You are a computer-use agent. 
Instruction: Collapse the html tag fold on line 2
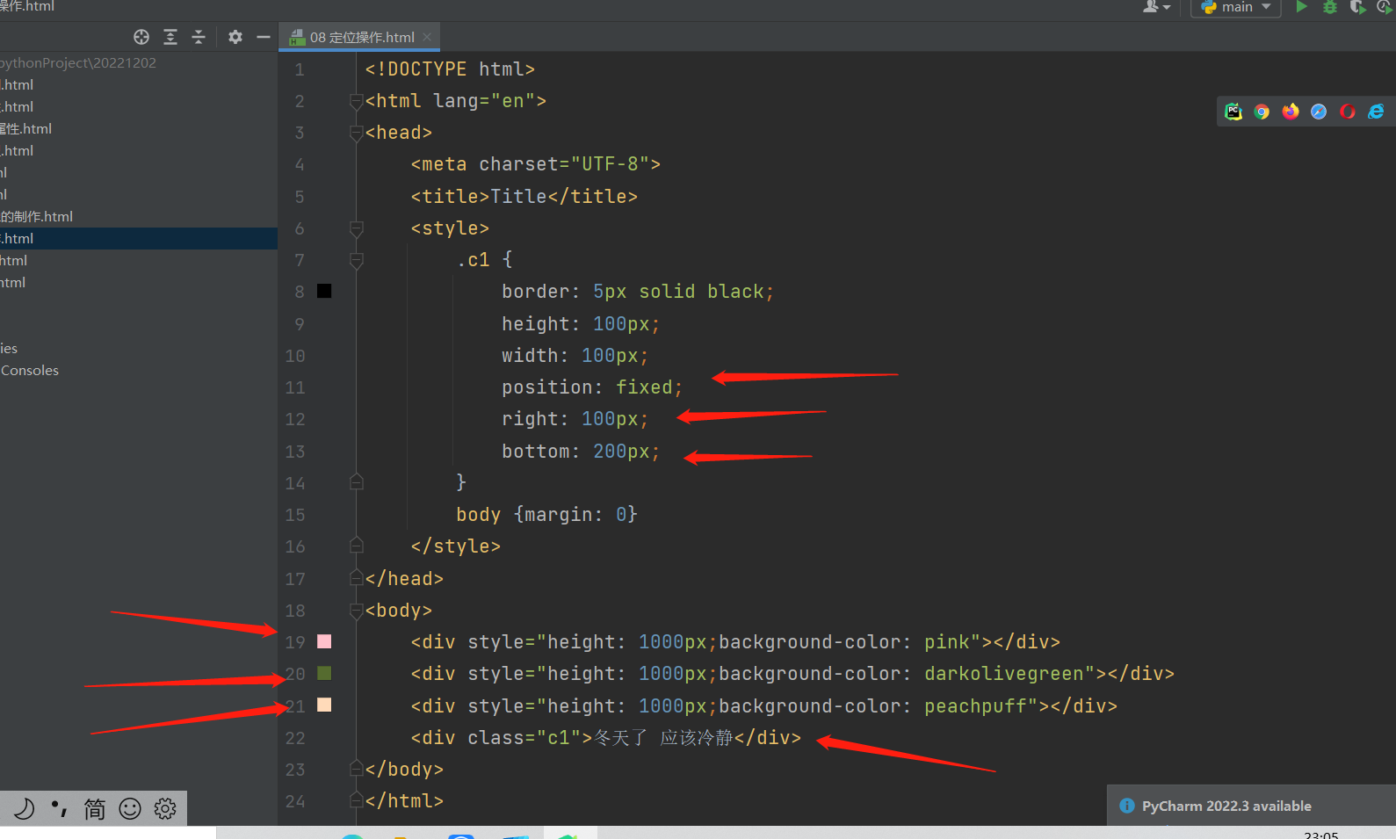pos(357,101)
